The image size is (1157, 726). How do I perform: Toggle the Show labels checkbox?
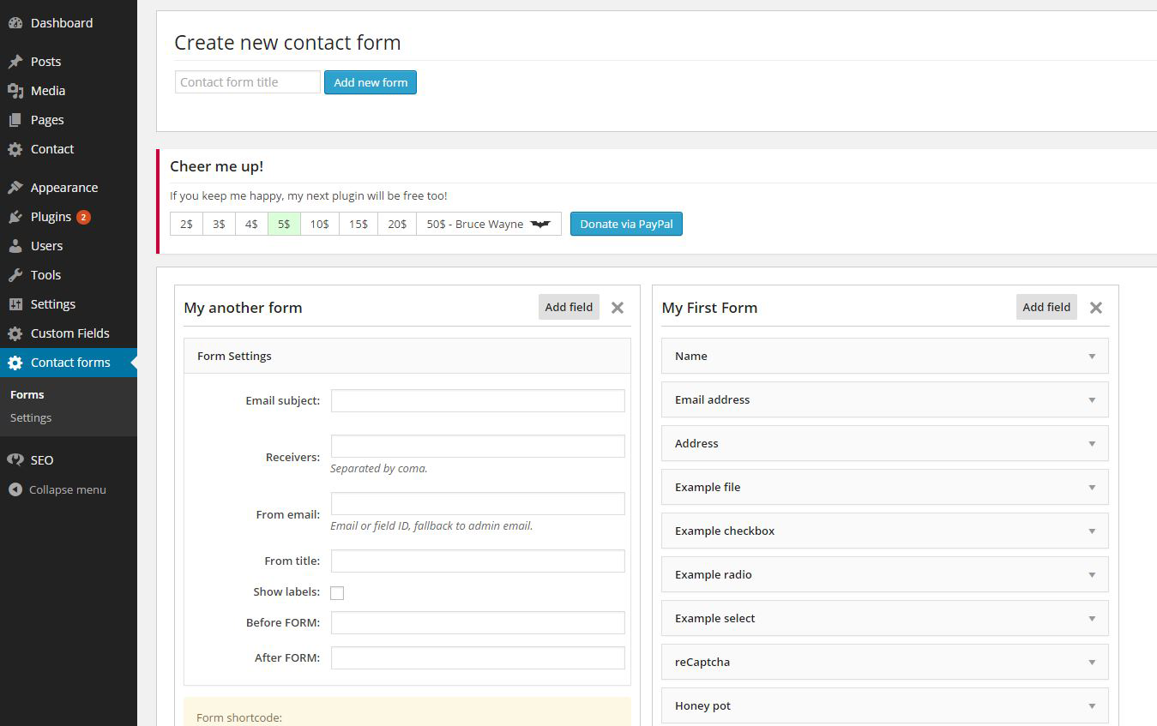(x=337, y=593)
